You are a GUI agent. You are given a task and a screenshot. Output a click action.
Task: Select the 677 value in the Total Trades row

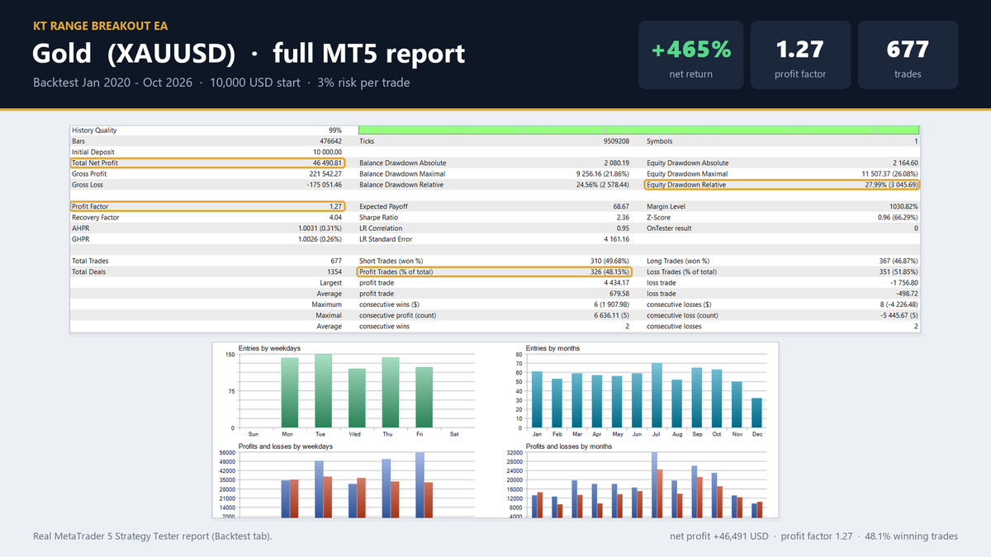(336, 261)
